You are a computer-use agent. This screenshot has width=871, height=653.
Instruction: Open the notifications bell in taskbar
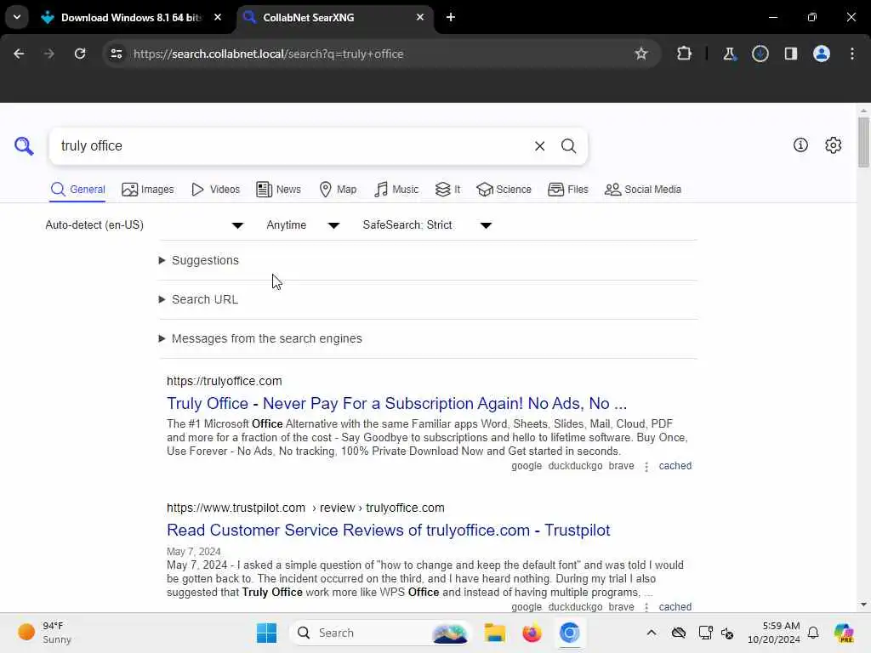(x=813, y=633)
